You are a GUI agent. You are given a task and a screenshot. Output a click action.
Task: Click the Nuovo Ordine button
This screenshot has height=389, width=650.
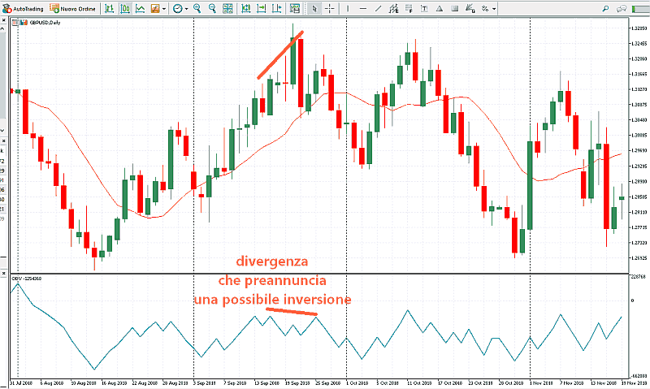click(x=73, y=8)
